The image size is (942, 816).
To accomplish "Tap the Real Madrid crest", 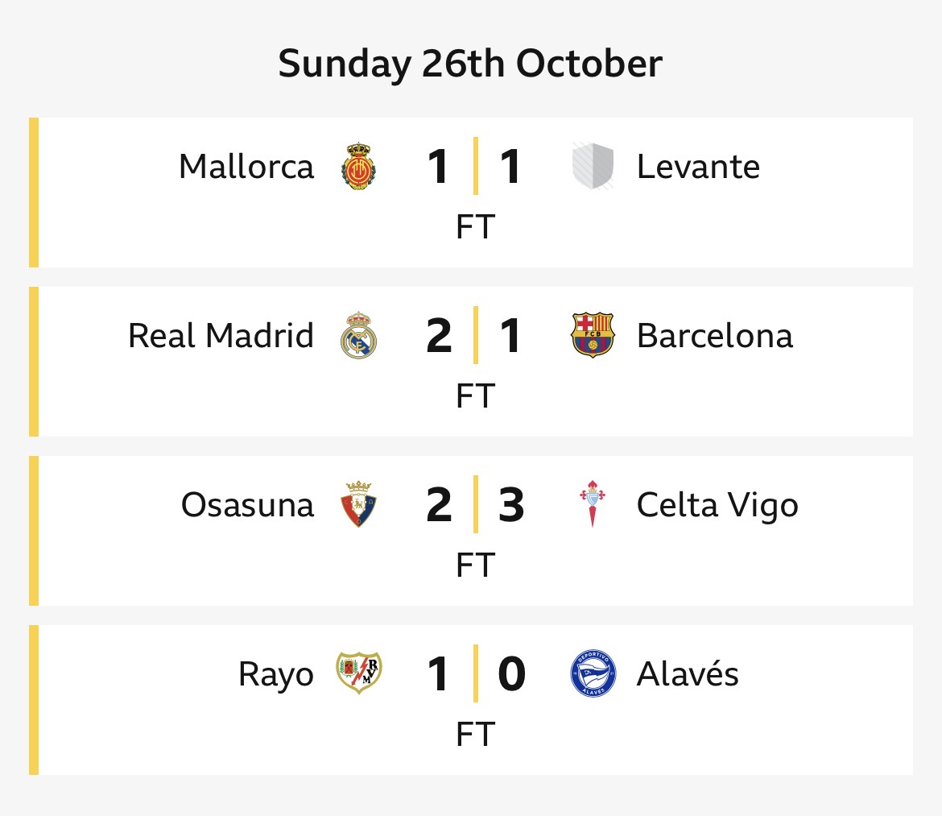I will point(359,335).
